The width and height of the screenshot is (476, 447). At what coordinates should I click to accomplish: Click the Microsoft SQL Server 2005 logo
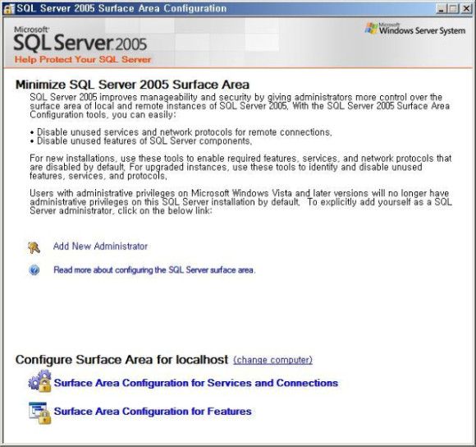pos(80,39)
